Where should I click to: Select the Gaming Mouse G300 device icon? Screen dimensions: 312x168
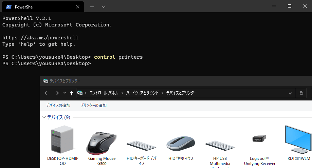(x=102, y=143)
